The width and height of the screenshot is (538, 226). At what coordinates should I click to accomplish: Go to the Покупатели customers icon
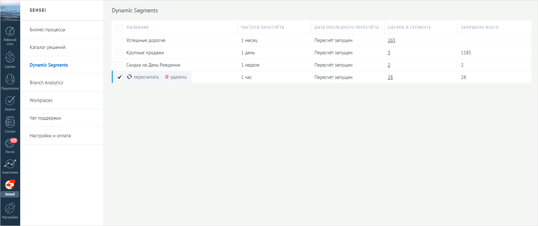pos(10,79)
